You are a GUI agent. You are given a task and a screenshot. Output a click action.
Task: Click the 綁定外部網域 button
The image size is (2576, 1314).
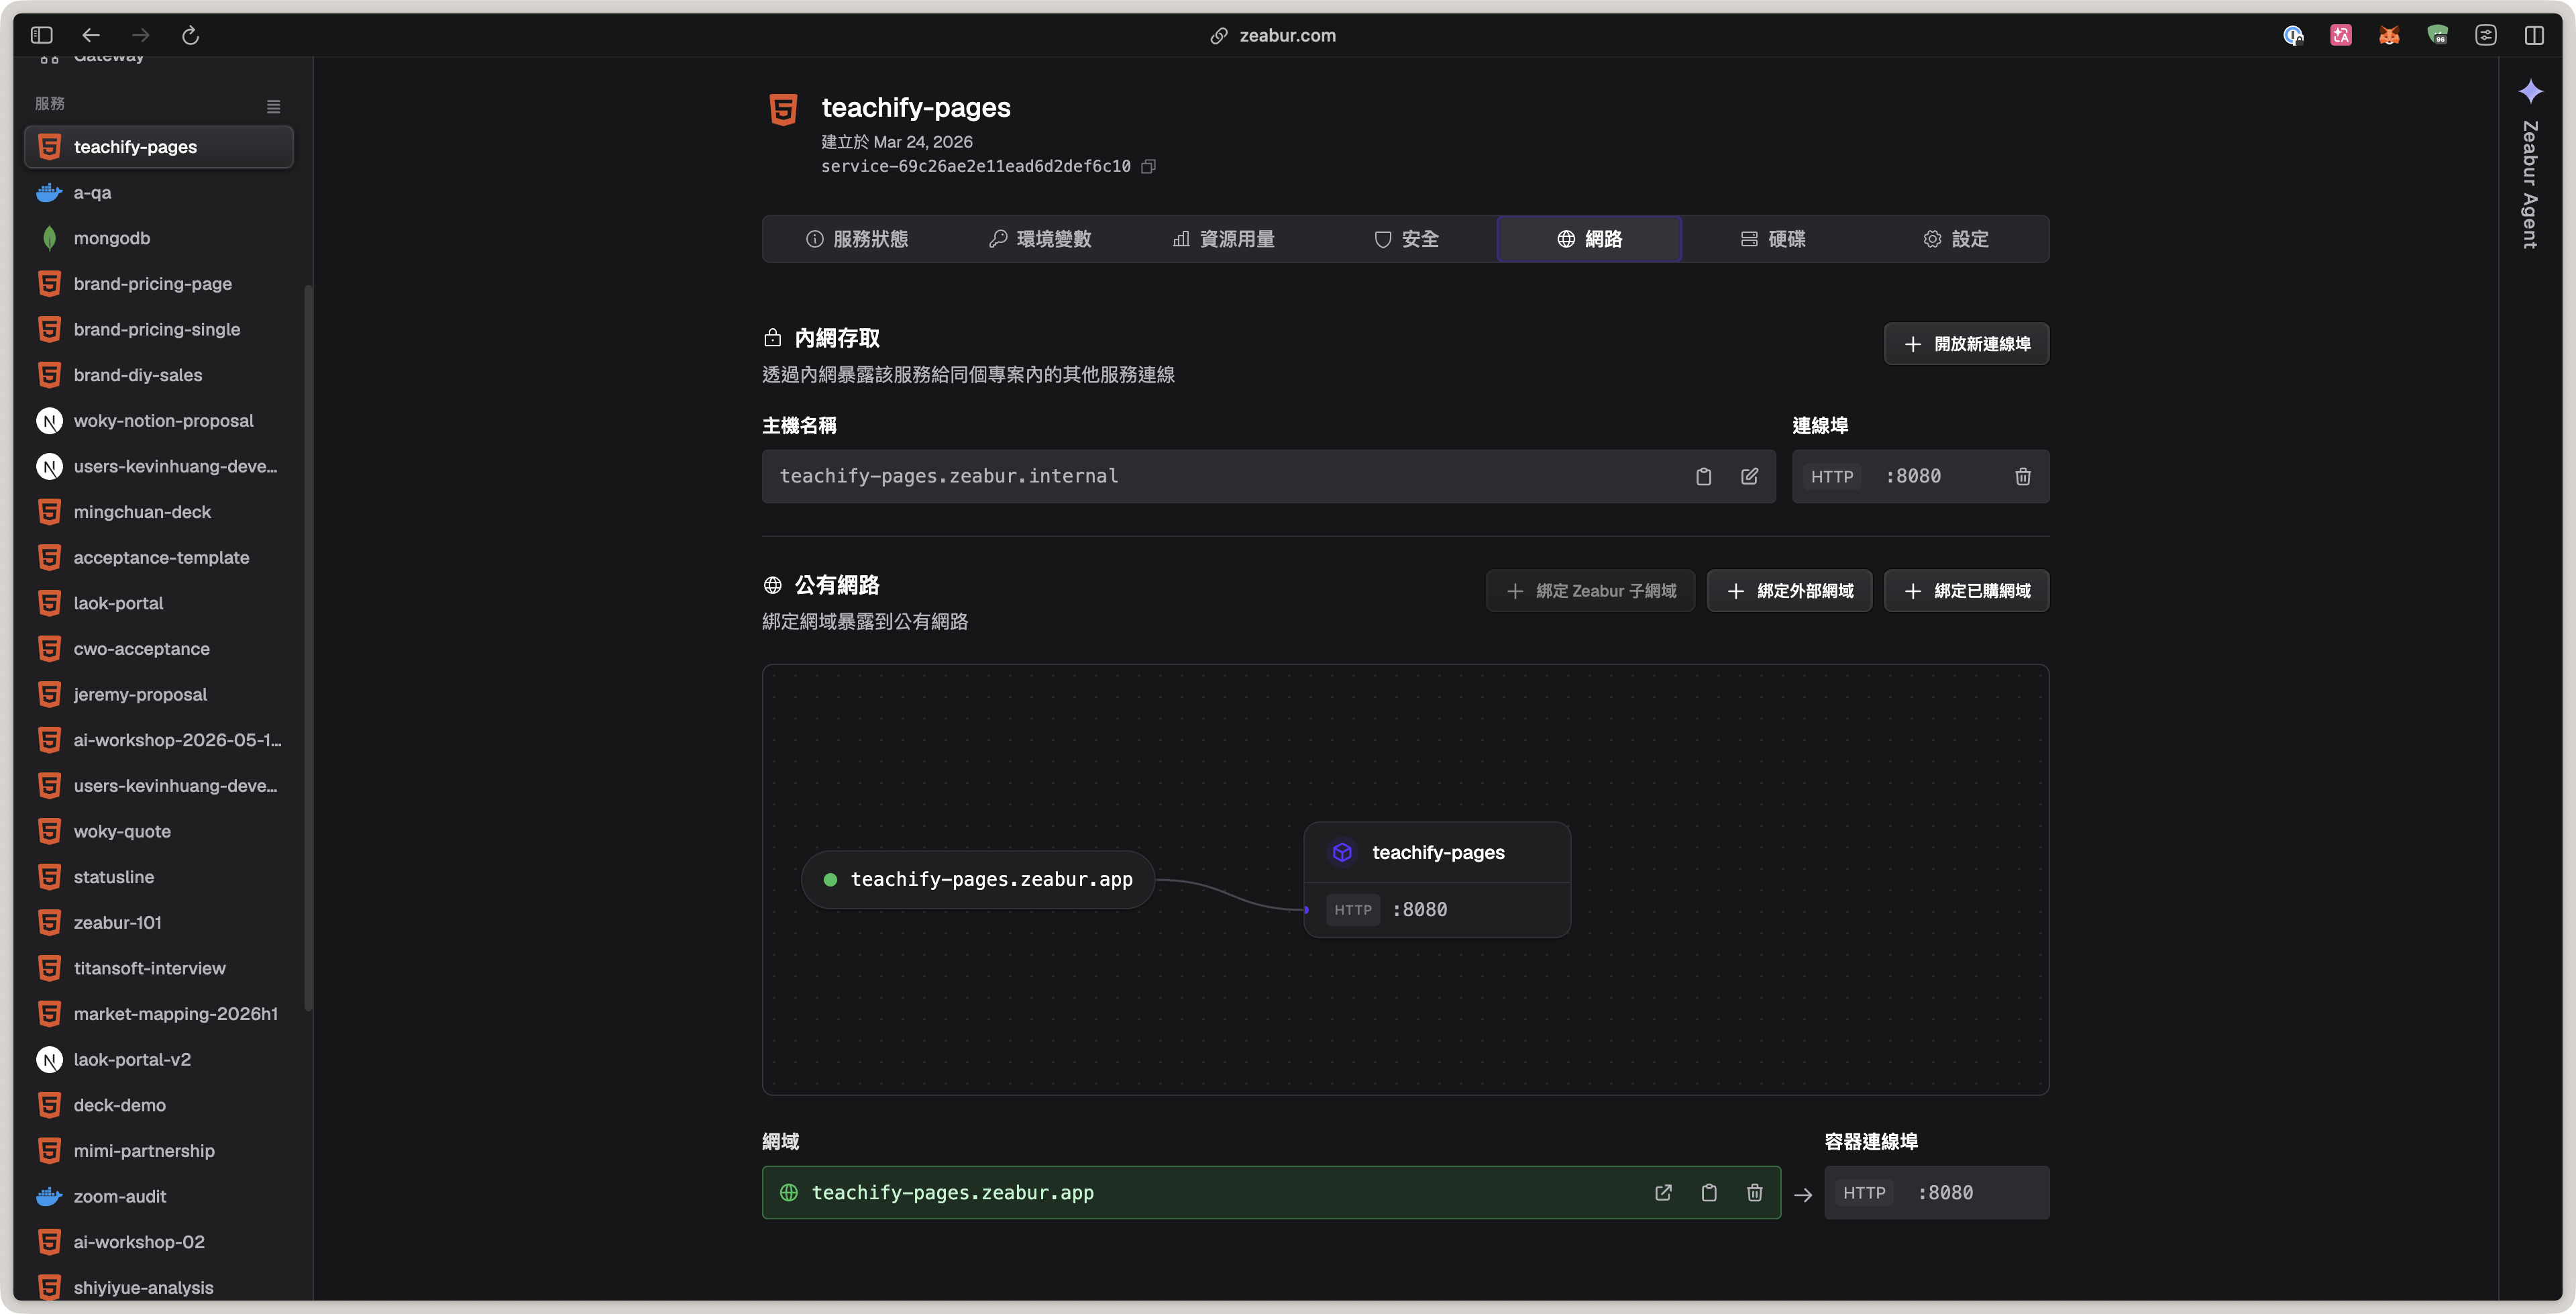pos(1789,591)
